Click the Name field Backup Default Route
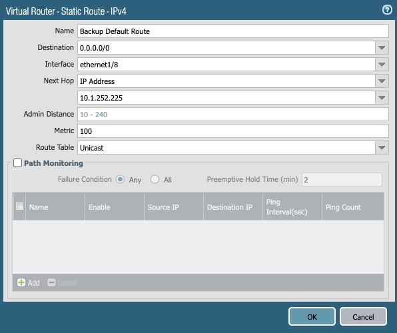This screenshot has height=333, width=397. click(233, 31)
